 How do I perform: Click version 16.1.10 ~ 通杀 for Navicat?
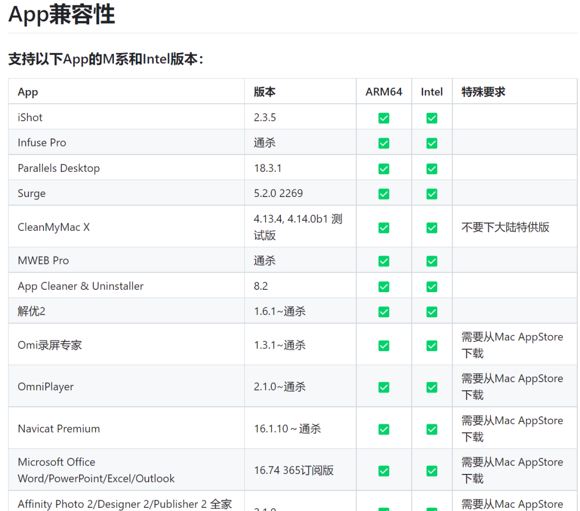(287, 428)
